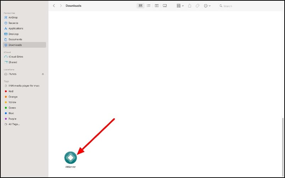Go forward with the right chevron

[x=61, y=6]
